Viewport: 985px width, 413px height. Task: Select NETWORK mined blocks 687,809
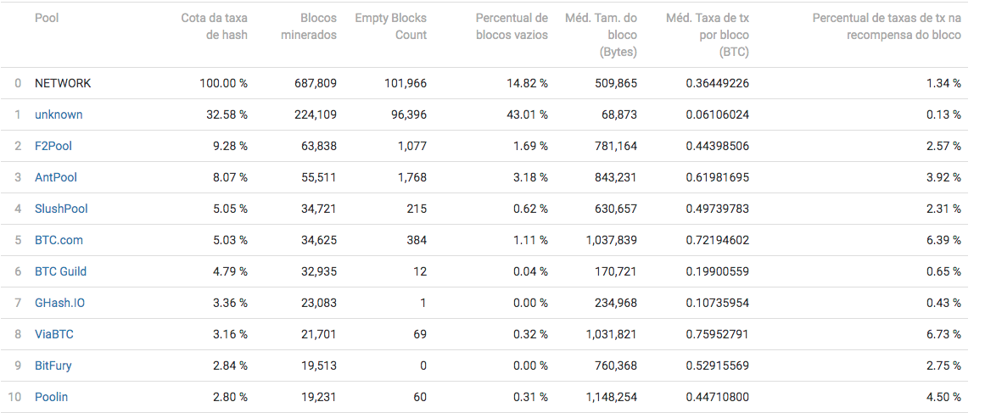(316, 83)
